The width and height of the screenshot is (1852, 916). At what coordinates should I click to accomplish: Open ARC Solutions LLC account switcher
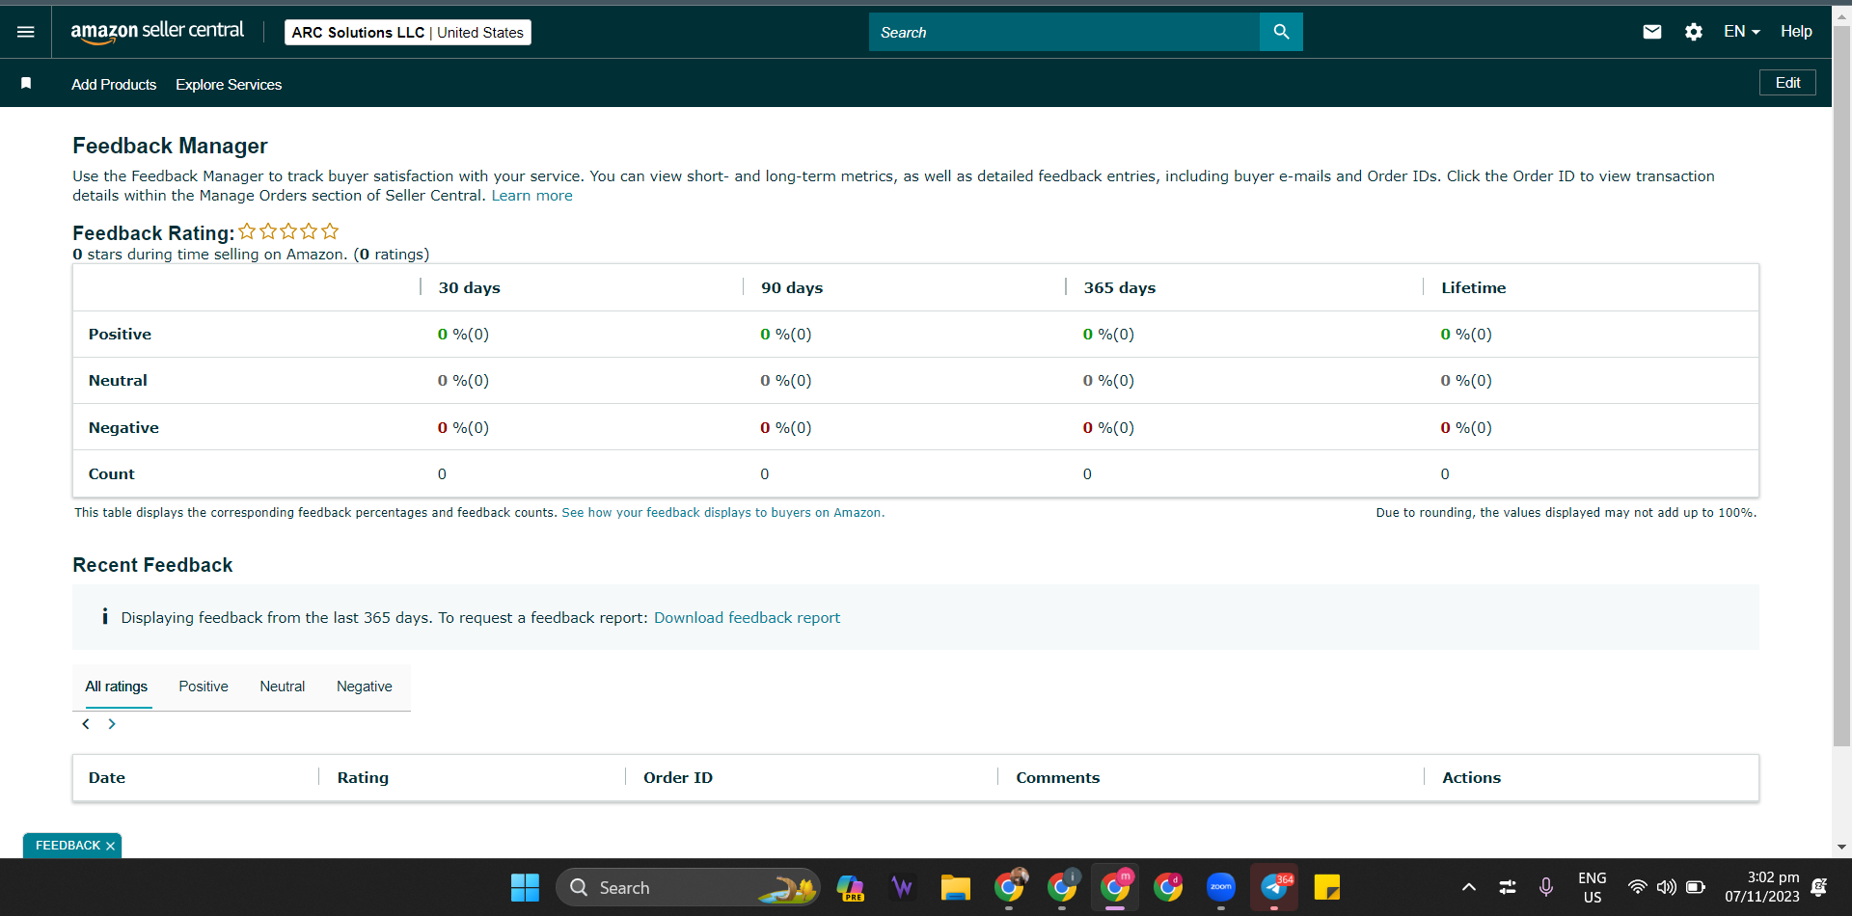(408, 32)
